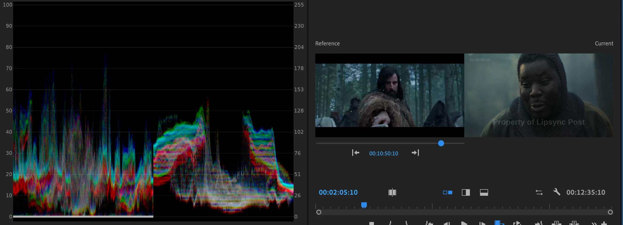Click the 255 scale label
Viewport: 623px width, 225px height.
click(x=299, y=5)
